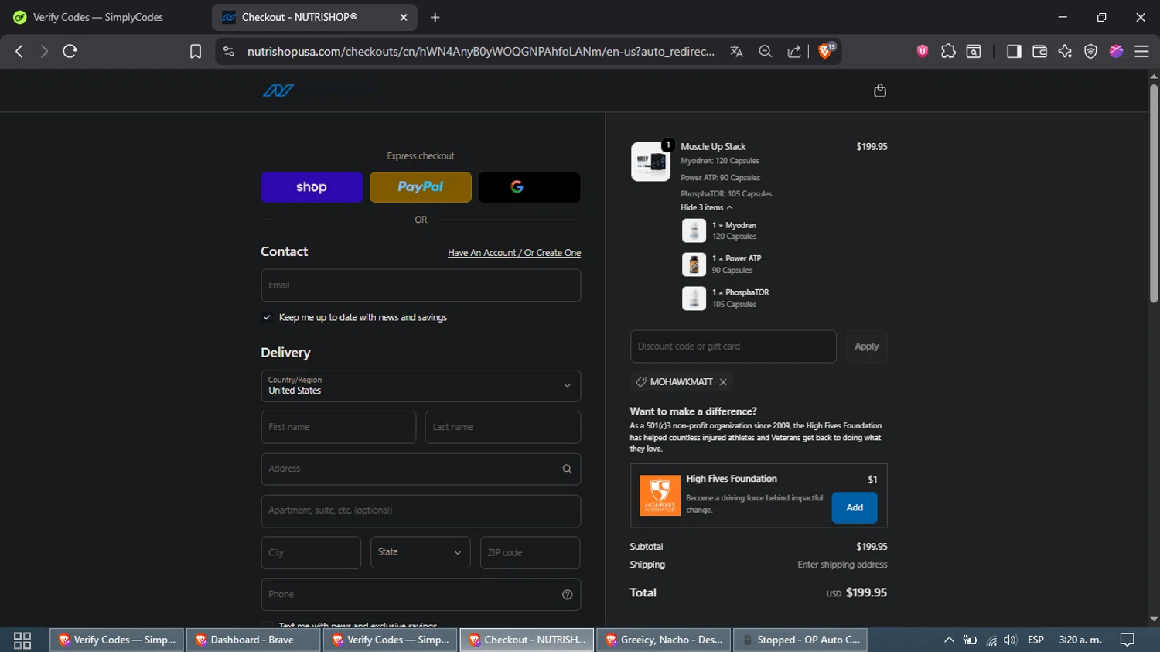Toggle the browser sidebar icon

point(1014,51)
